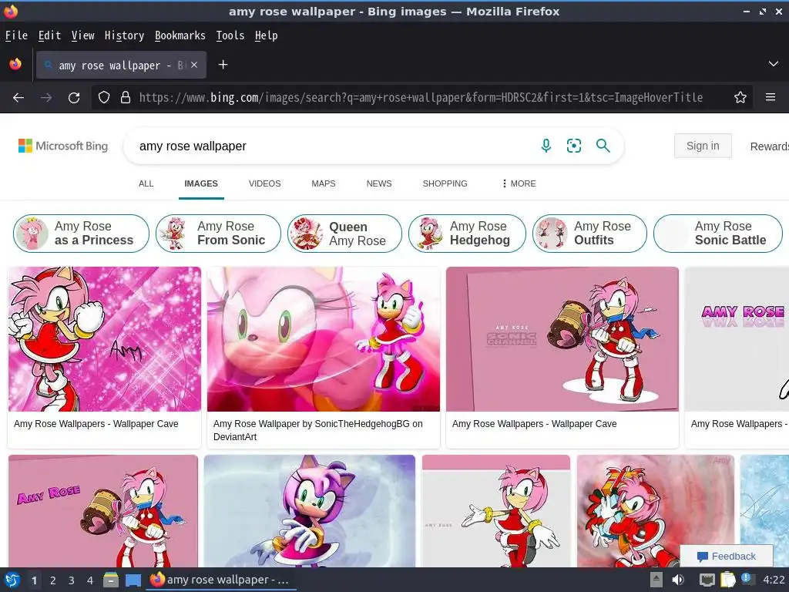Image resolution: width=789 pixels, height=592 pixels.
Task: Open the purple-haired Amy wallpaper thumbnail
Action: point(310,512)
